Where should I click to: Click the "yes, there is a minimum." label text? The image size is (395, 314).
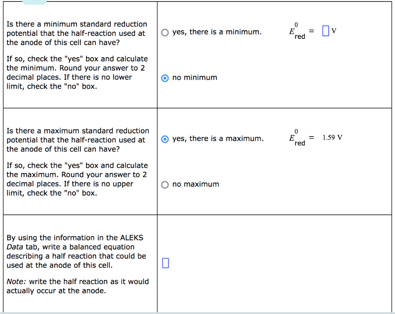pos(217,32)
